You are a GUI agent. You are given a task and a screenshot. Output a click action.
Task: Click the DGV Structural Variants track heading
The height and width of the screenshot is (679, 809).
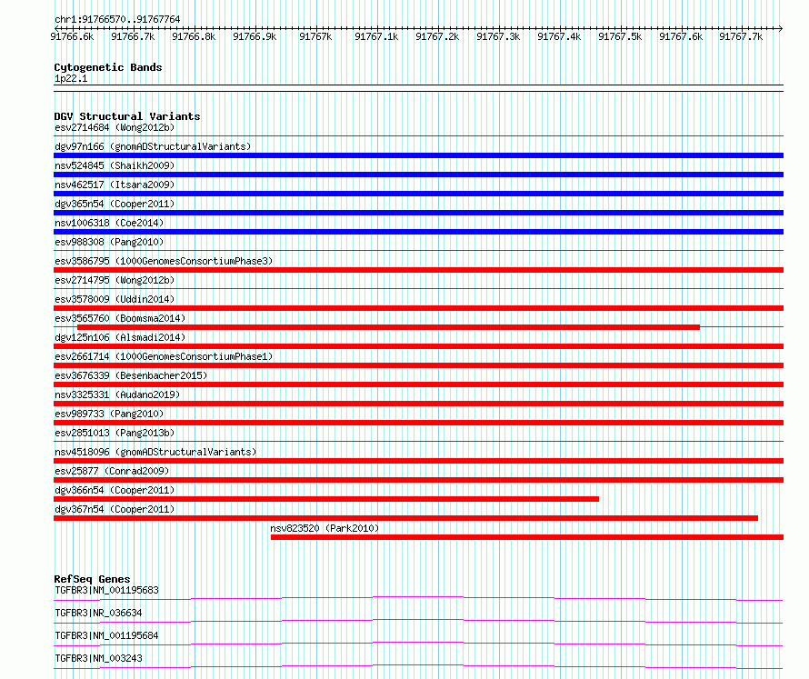(x=127, y=116)
